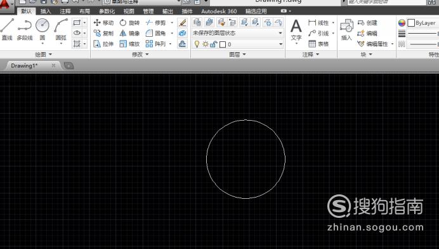Open the Autodesk 360 ribbon tab
Image resolution: width=439 pixels, height=249 pixels.
point(219,11)
